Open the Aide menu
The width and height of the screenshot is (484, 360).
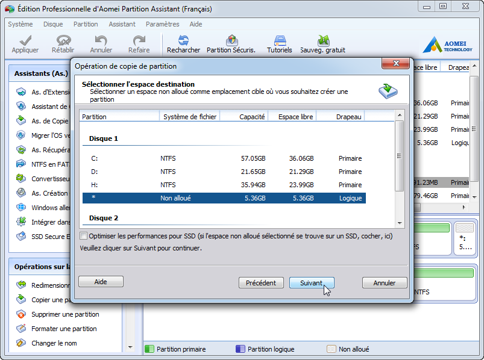point(196,24)
